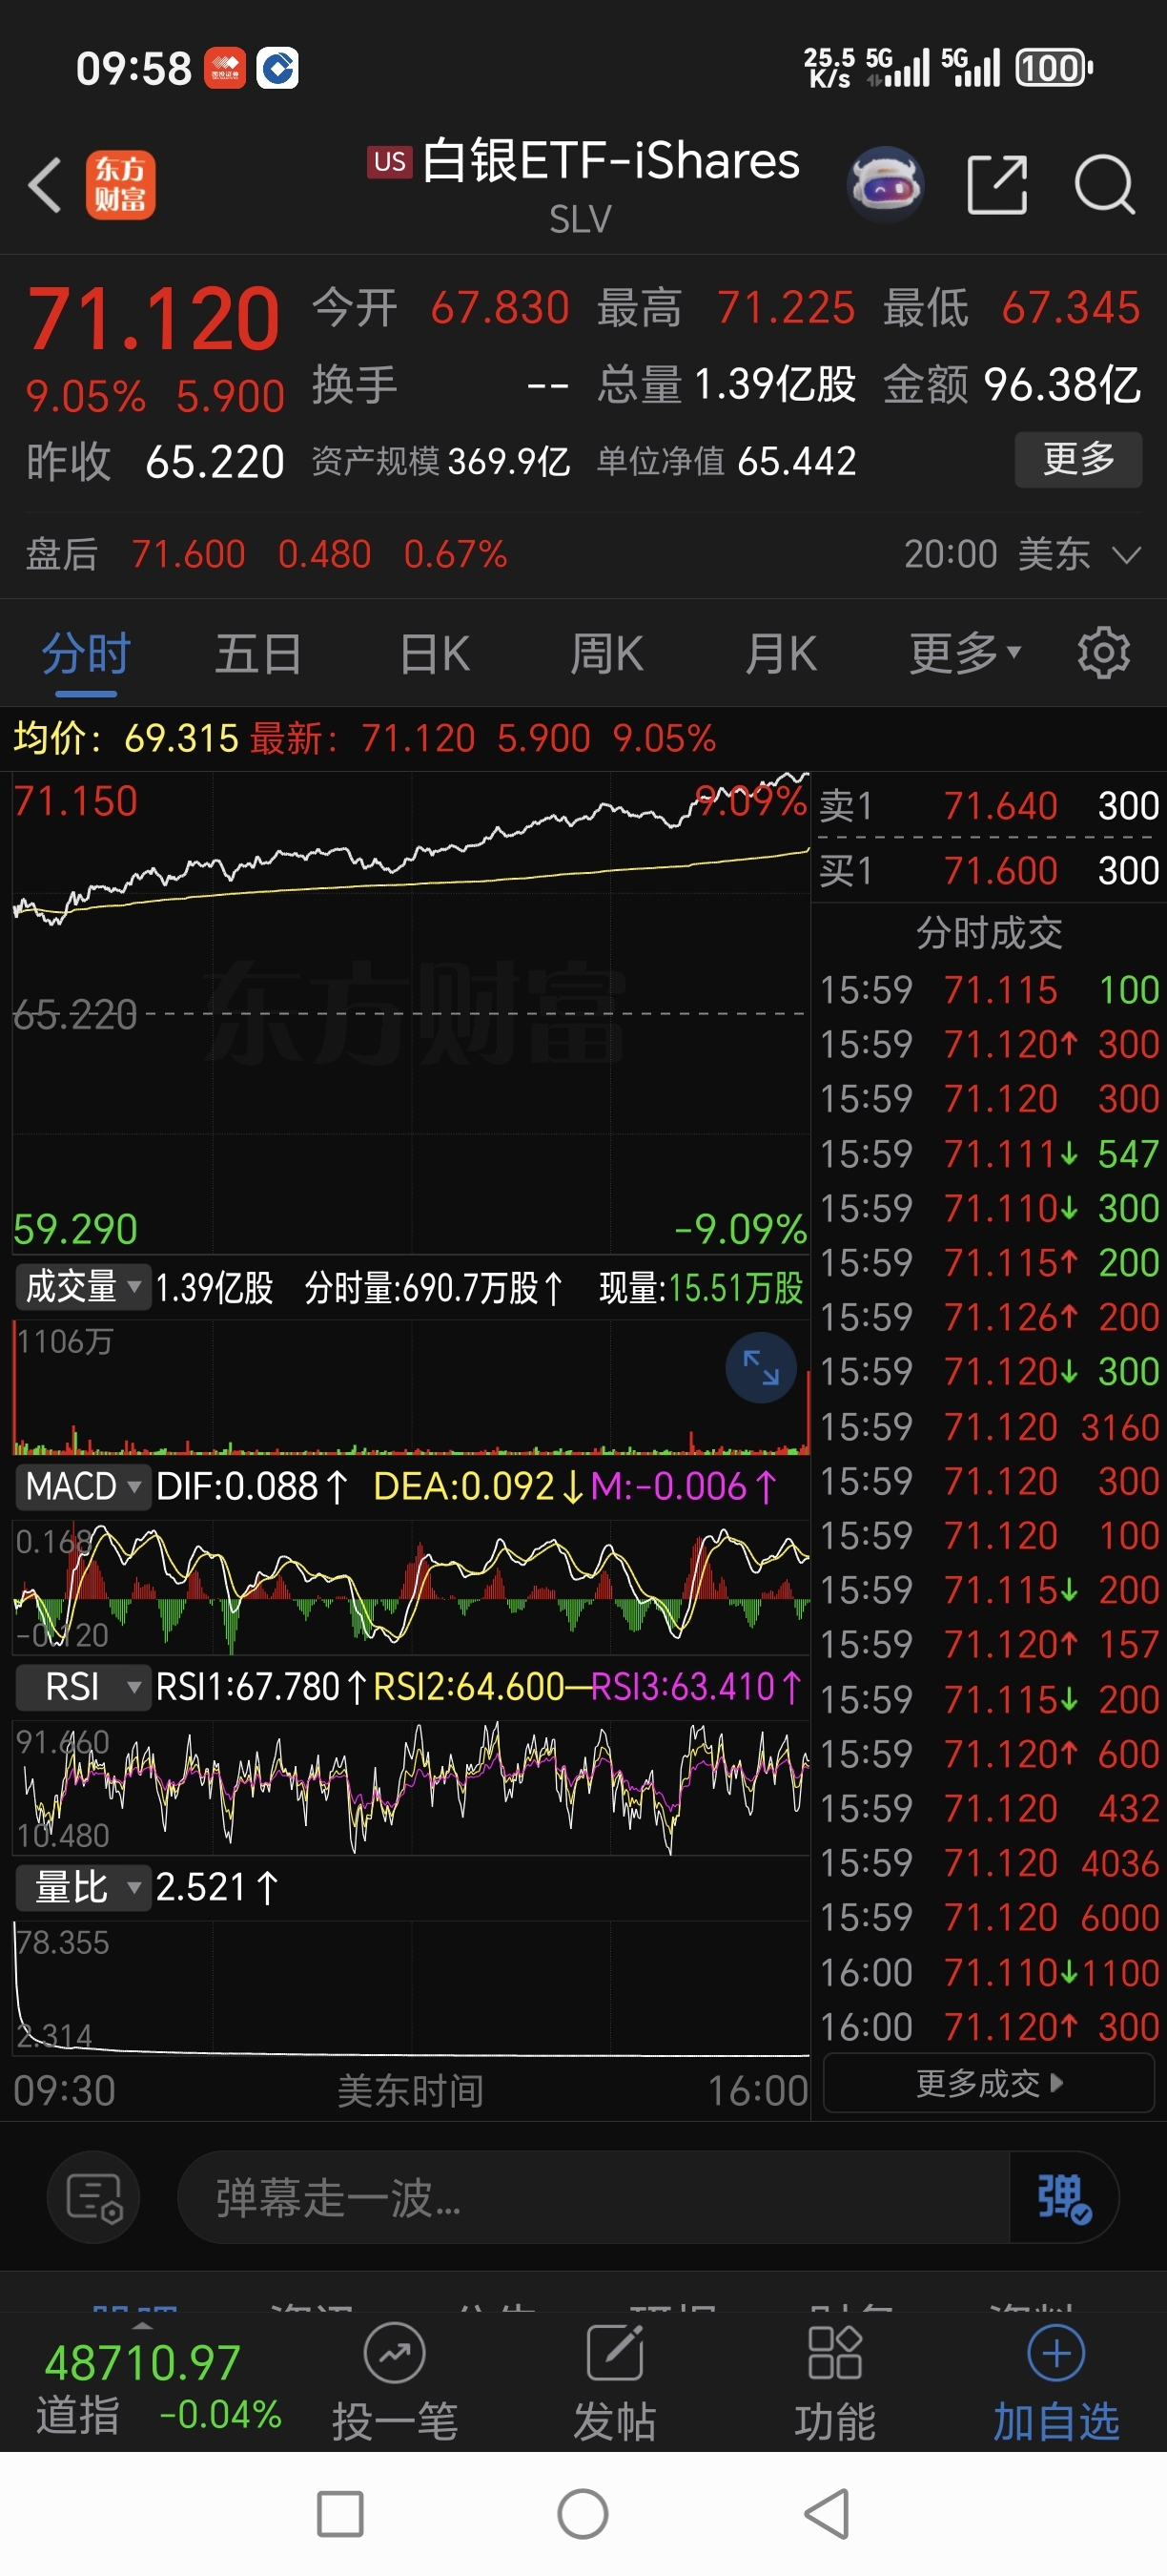This screenshot has height=2576, width=1167.
Task: Tap the 15:59 71.120 6000 trade row
Action: click(x=989, y=1917)
